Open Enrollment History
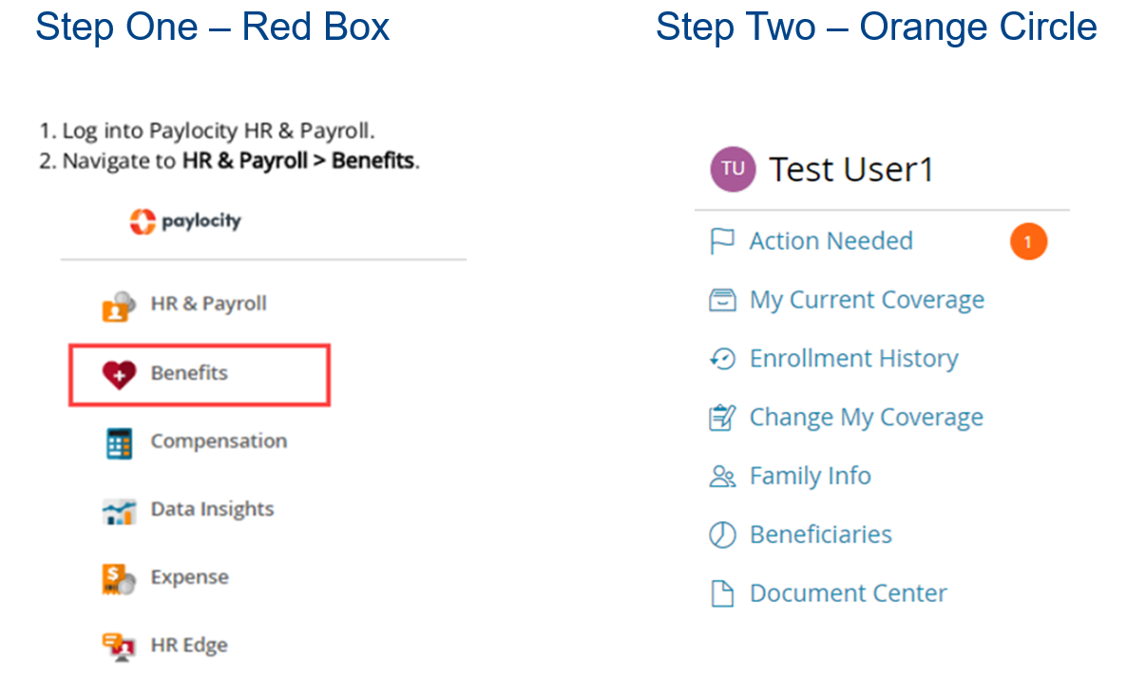This screenshot has height=693, width=1146. coord(853,359)
